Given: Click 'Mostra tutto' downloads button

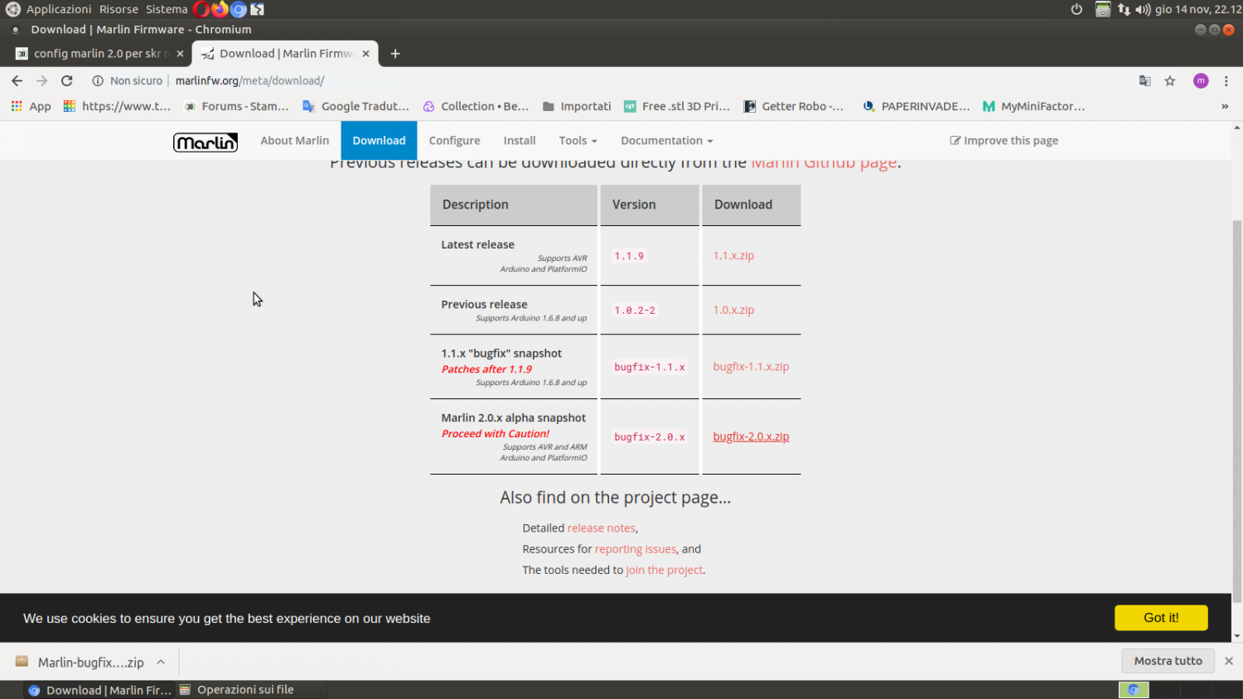Looking at the screenshot, I should [1168, 661].
